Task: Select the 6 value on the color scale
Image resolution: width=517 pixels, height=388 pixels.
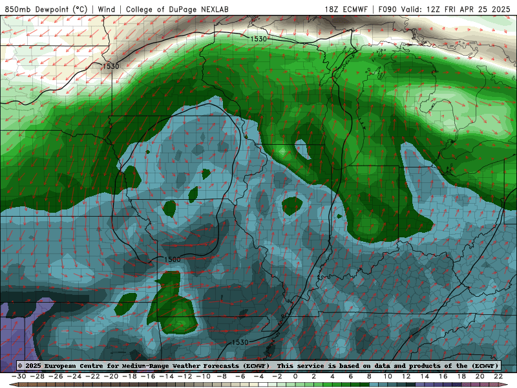Action: point(351,376)
